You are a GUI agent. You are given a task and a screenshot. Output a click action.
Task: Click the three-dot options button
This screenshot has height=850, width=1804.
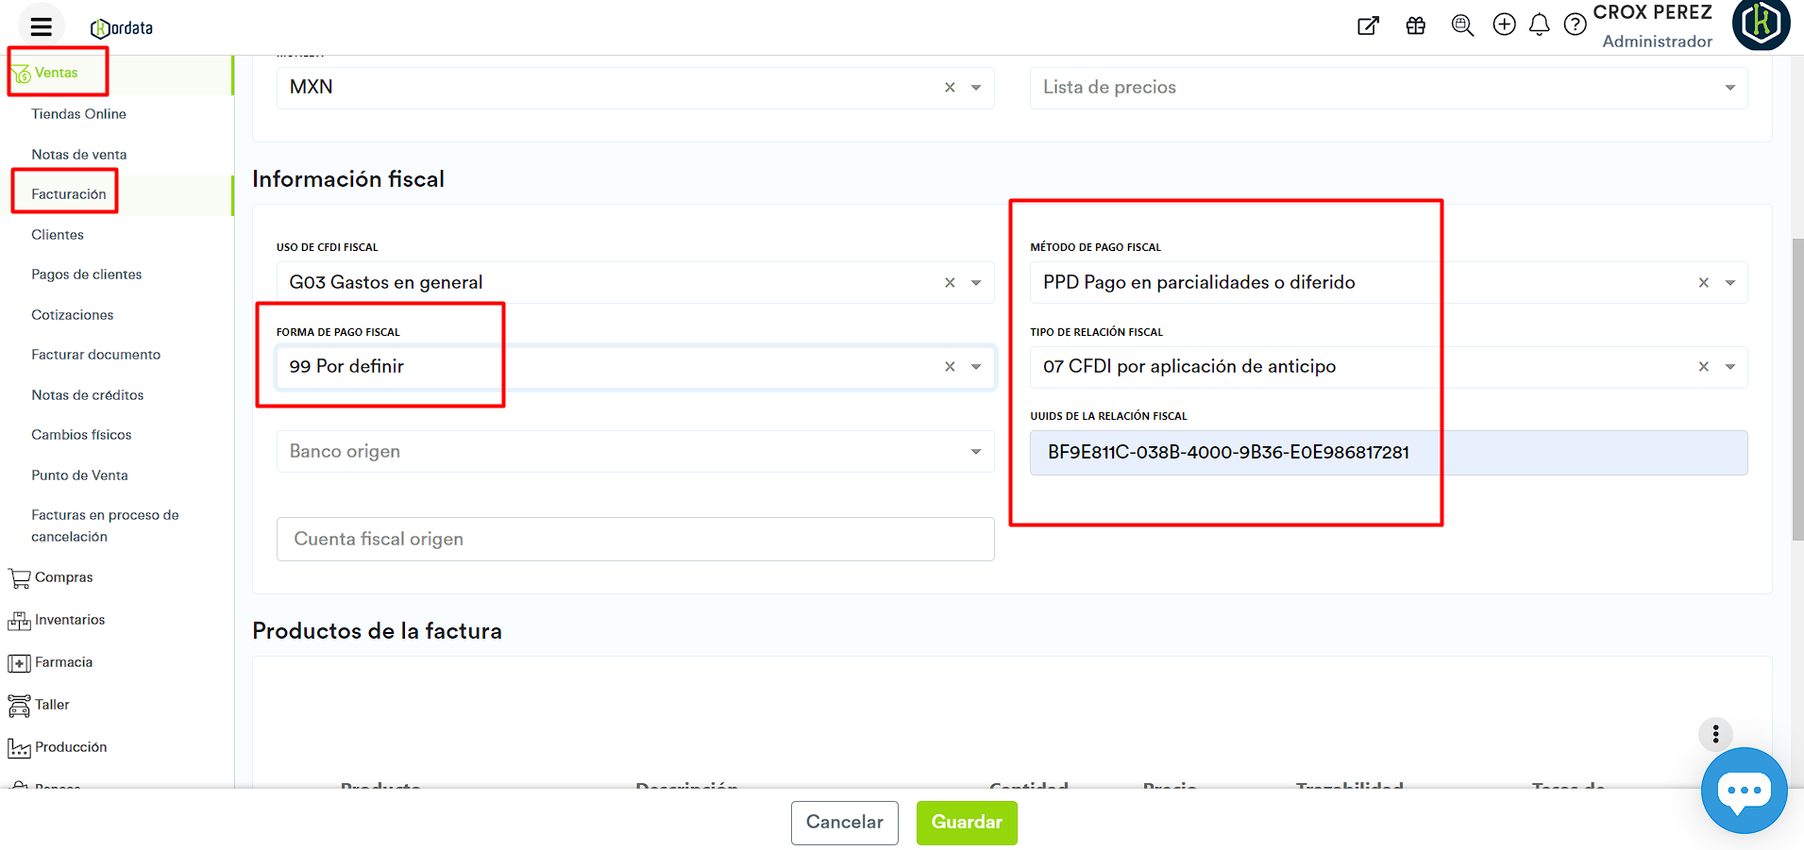[x=1715, y=733]
